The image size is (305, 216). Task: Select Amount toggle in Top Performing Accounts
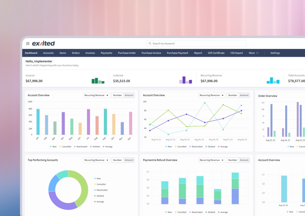129,160
